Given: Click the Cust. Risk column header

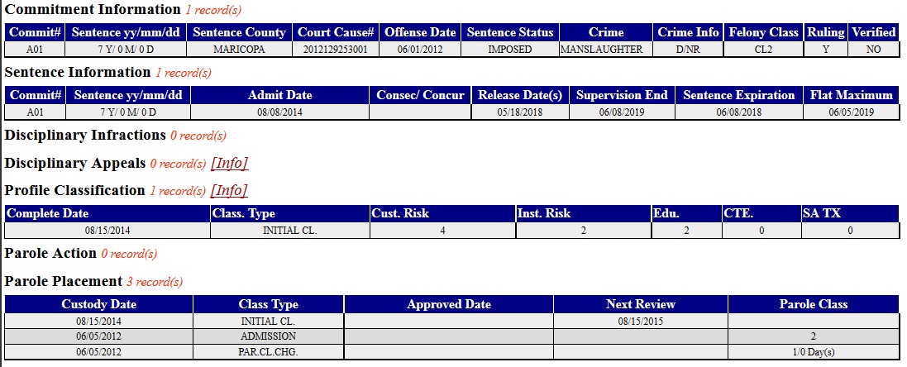Looking at the screenshot, I should [442, 213].
